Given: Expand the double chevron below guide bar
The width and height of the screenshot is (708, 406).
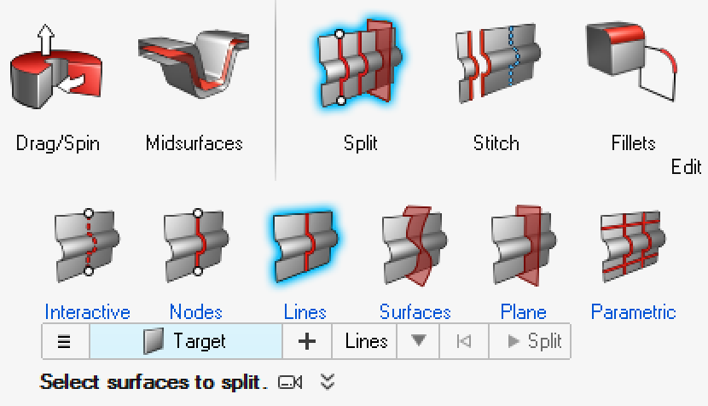Looking at the screenshot, I should (328, 382).
